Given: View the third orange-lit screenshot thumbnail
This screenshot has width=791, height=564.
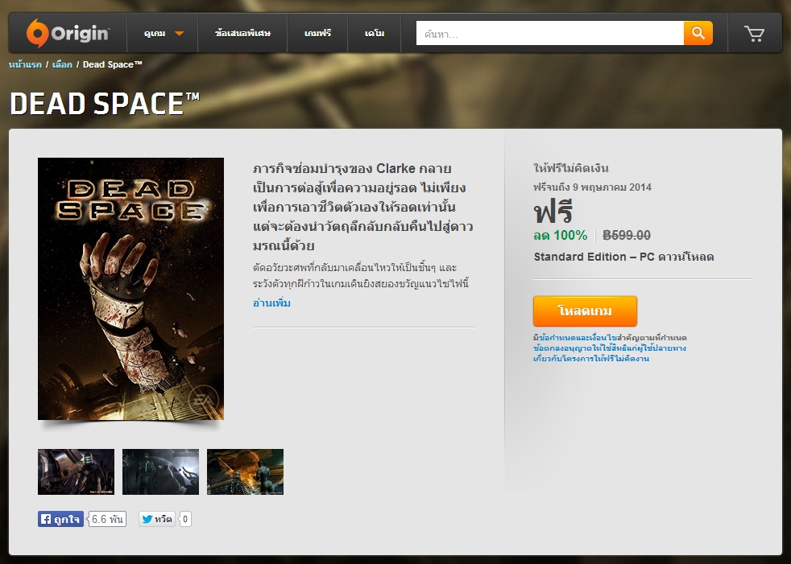Looking at the screenshot, I should (245, 471).
